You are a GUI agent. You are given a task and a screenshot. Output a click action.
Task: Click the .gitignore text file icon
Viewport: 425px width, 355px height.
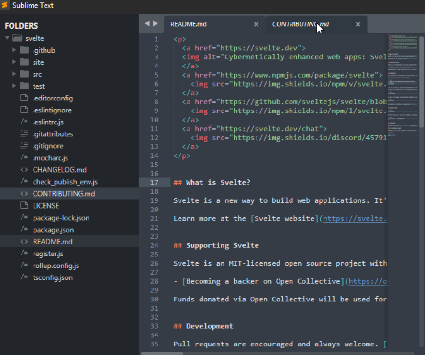pos(24,145)
